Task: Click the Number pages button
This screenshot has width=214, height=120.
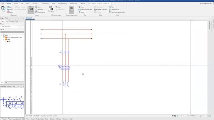Action: pyautogui.click(x=39, y=10)
